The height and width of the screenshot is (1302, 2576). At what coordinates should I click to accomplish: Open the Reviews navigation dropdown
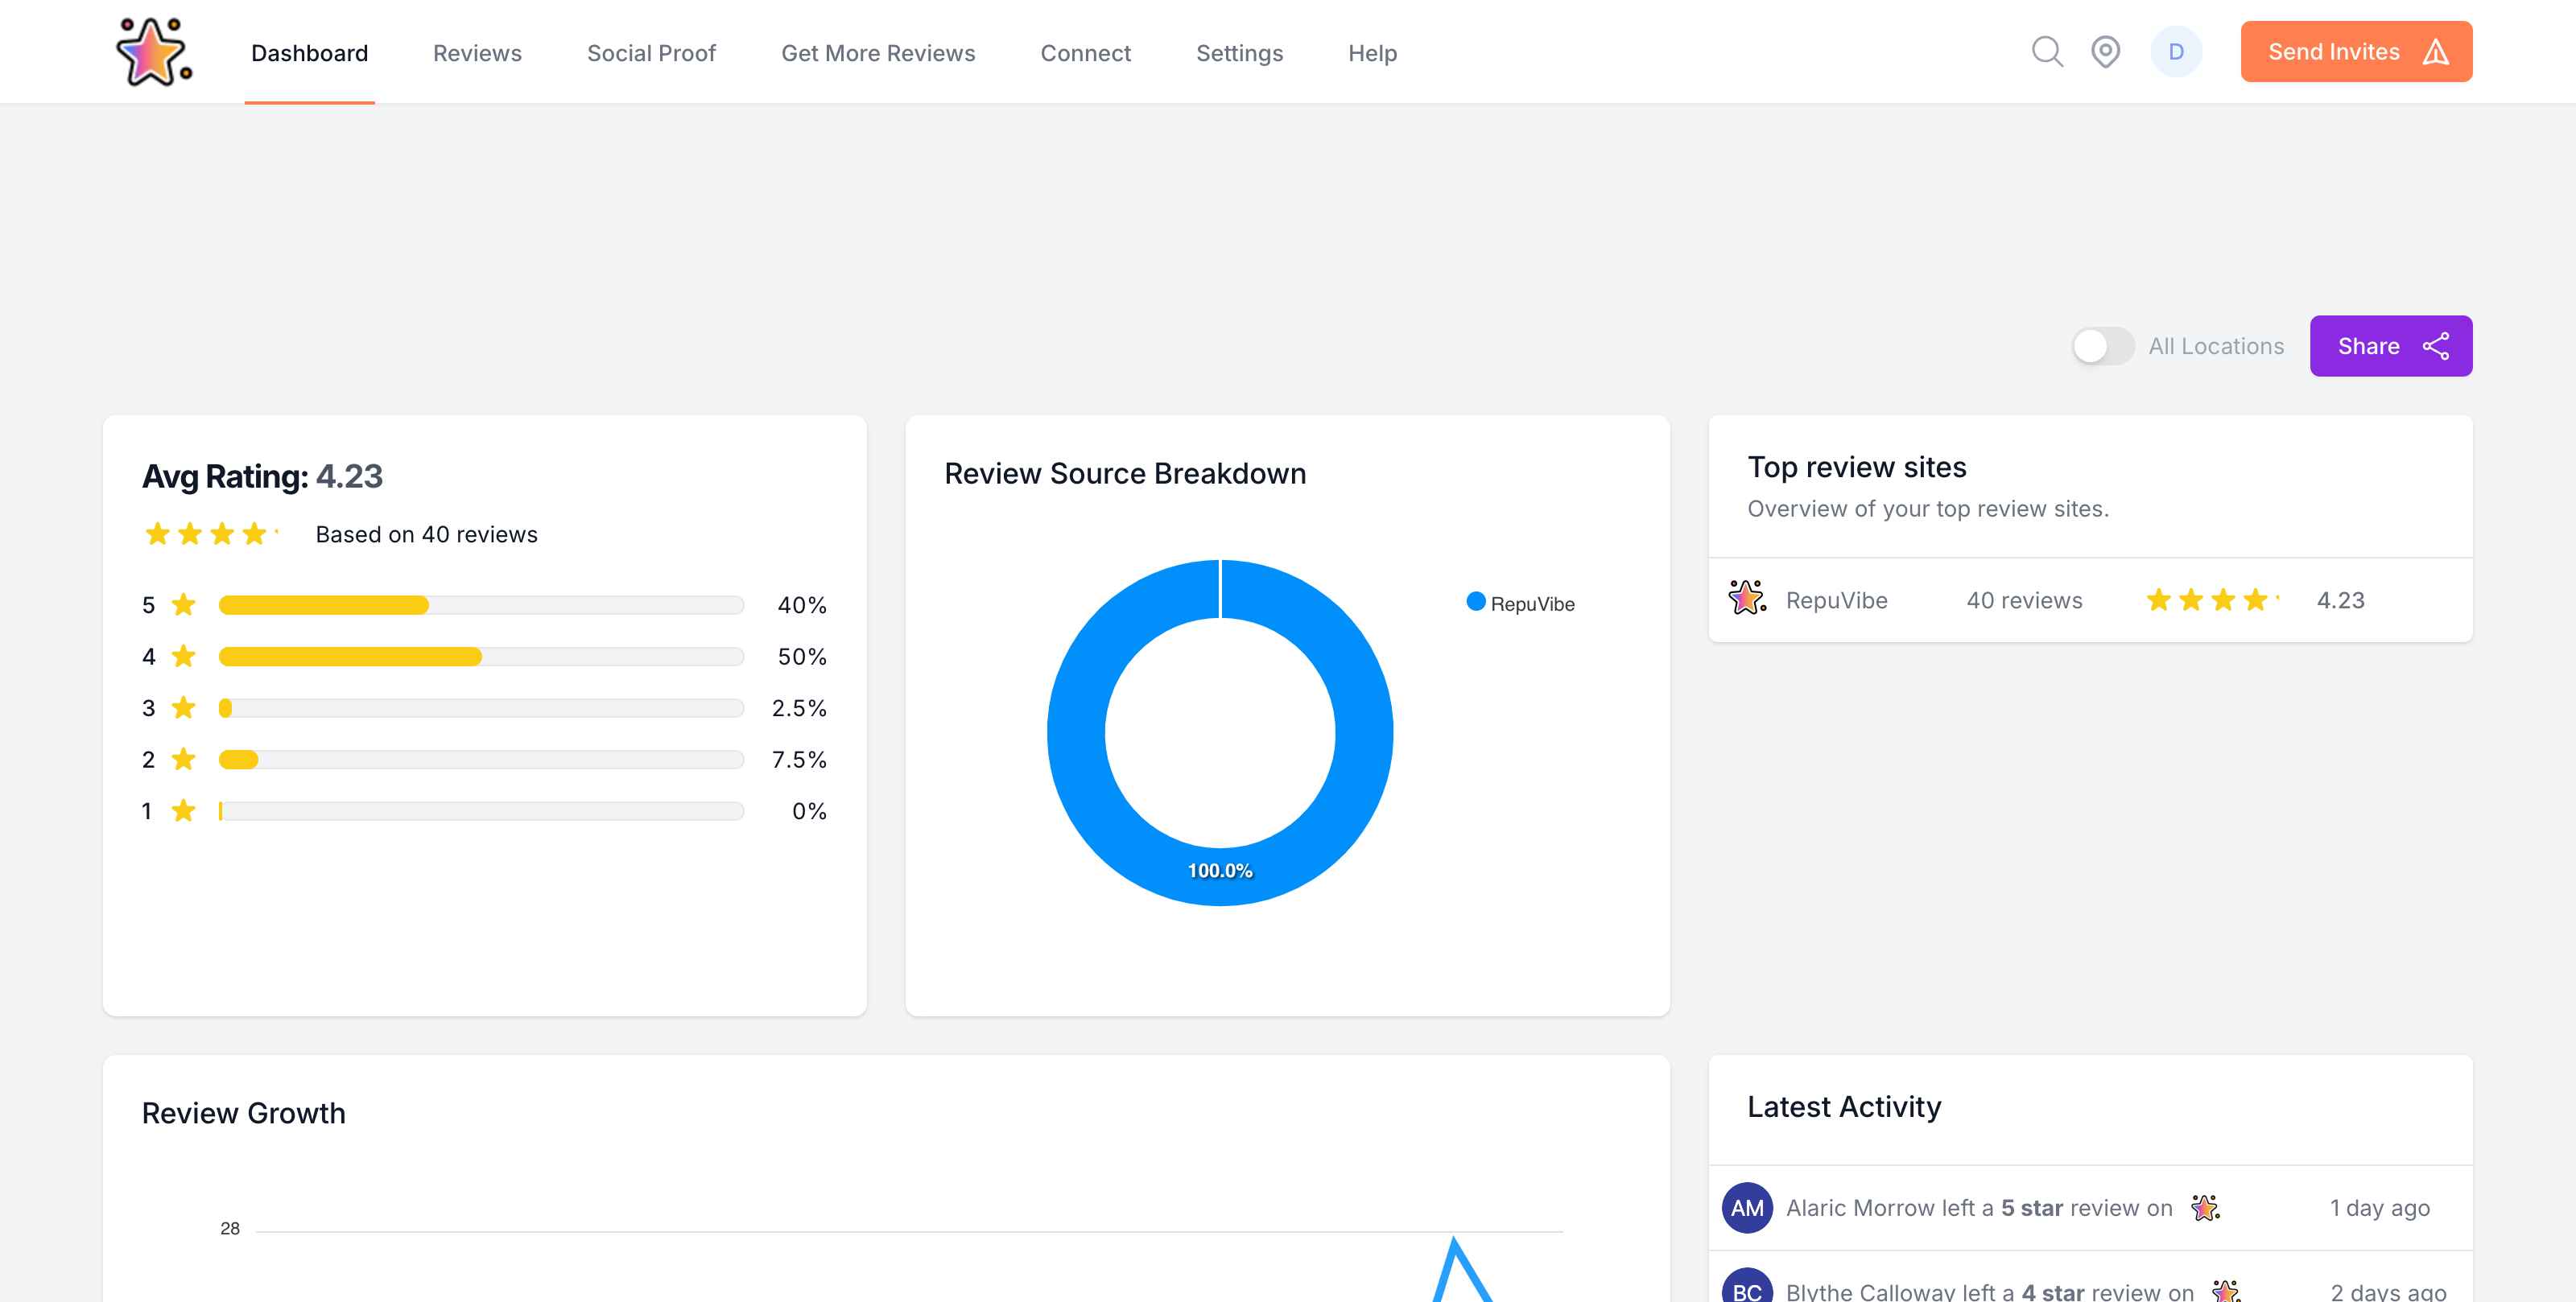click(477, 50)
